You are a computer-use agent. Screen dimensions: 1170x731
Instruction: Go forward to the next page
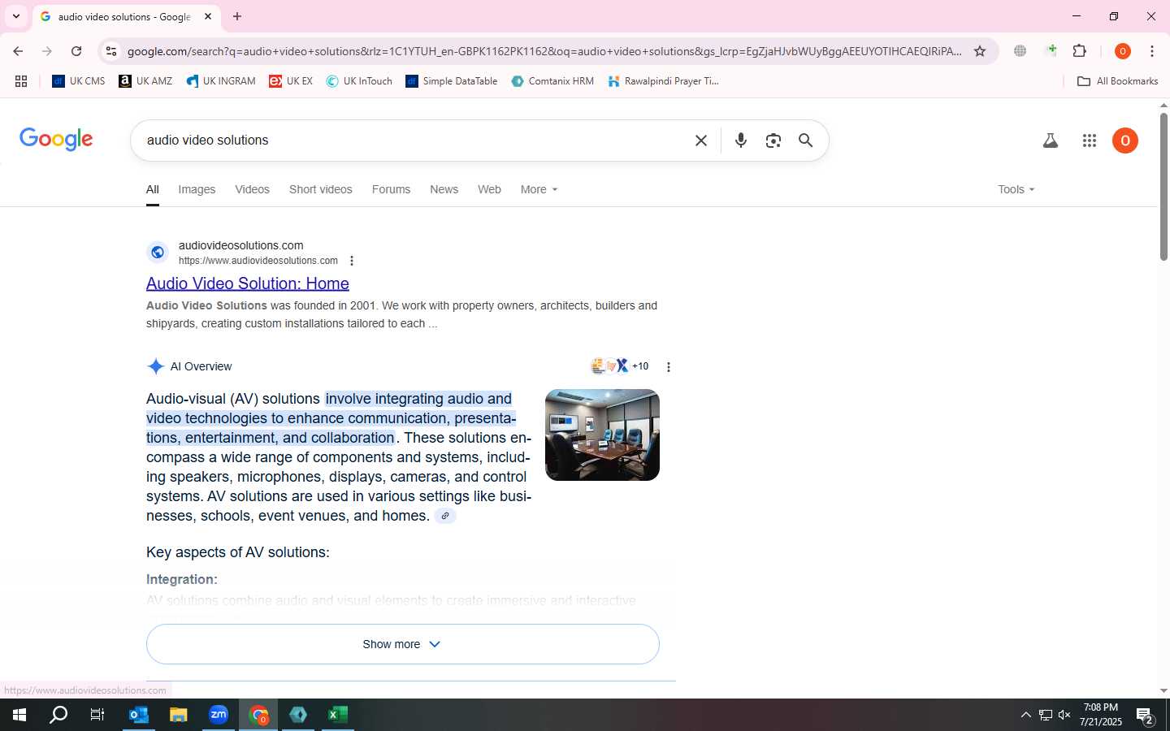[x=47, y=51]
